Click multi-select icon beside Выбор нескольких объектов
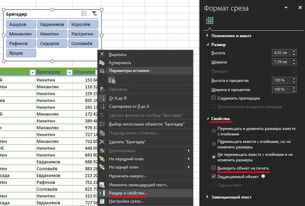Image resolution: width=305 pixels, height=206 pixels. point(102,124)
